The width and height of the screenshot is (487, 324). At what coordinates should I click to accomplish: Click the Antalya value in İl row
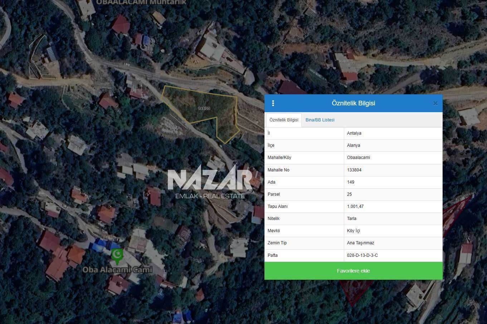coord(354,133)
